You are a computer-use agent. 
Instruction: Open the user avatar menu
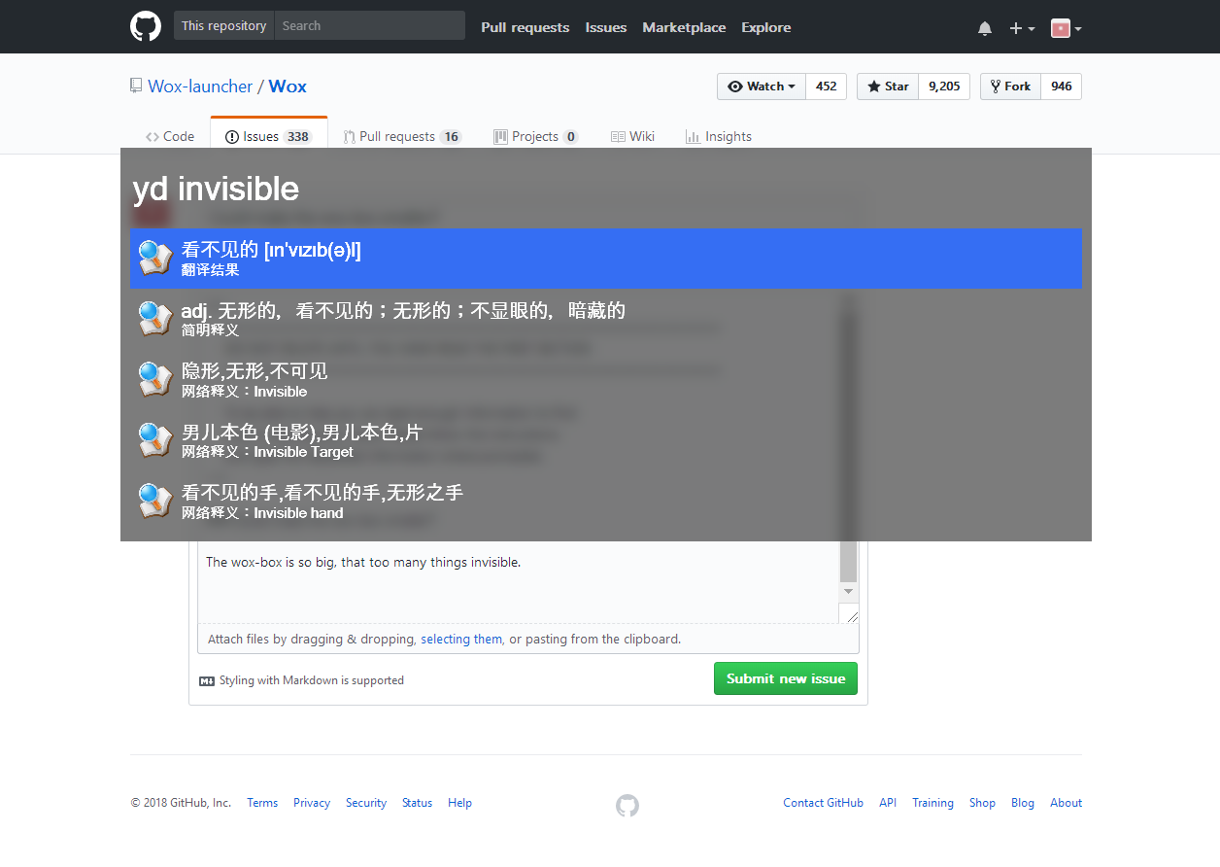click(1067, 28)
